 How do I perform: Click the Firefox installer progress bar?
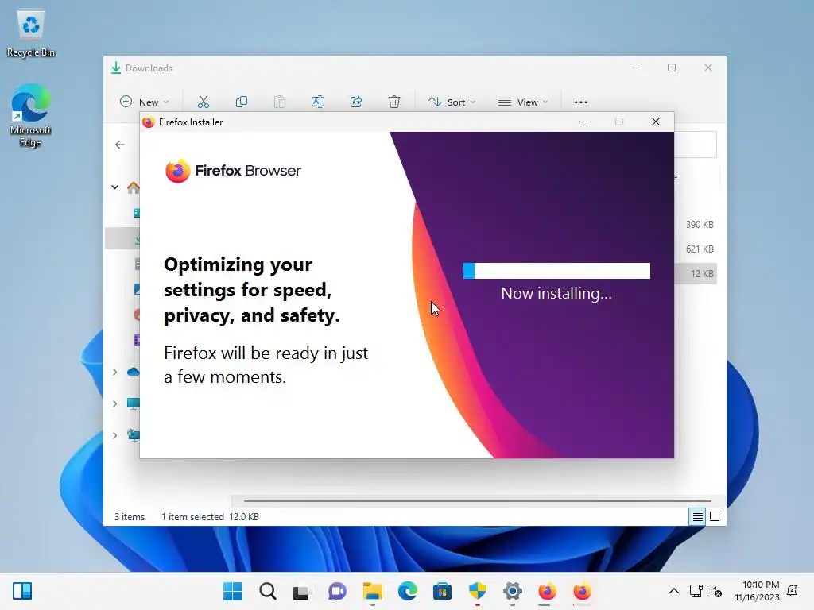(x=556, y=271)
